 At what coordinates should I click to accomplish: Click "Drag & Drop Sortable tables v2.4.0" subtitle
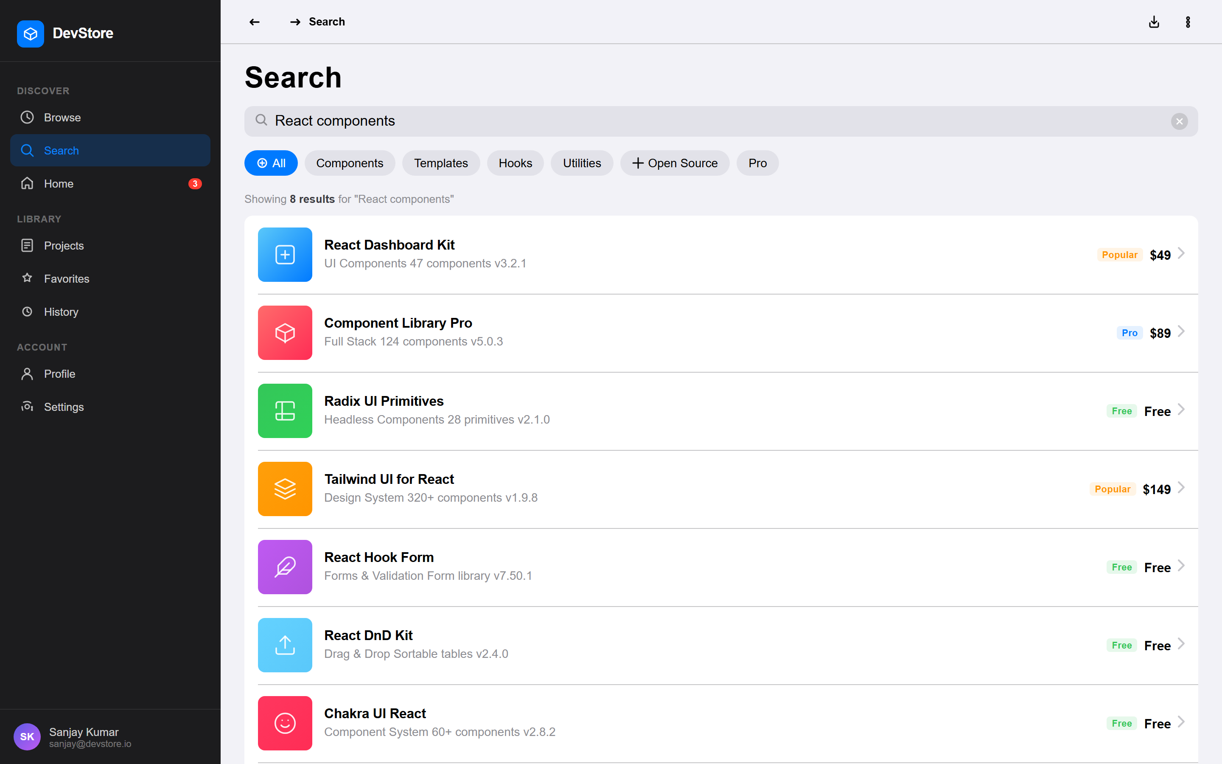[415, 654]
